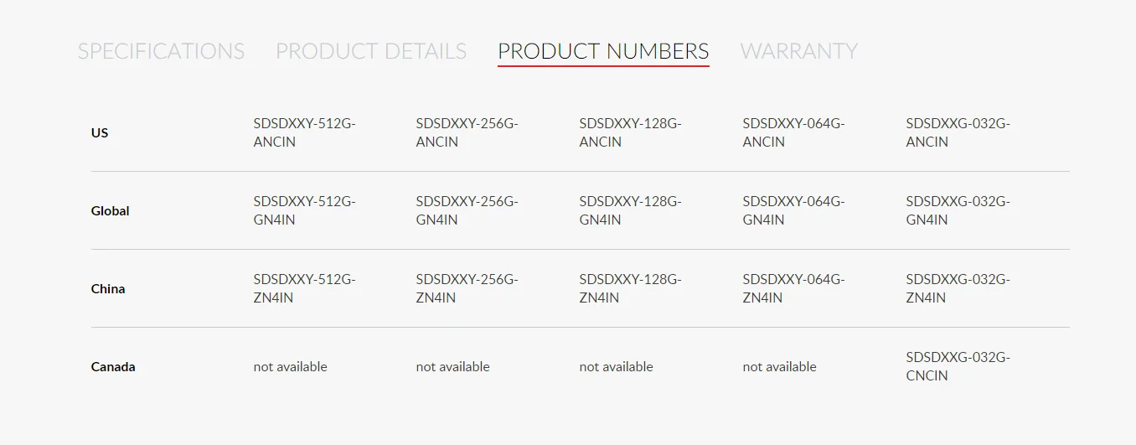Screen dimensions: 1136x445
Task: Select Global product number SDSDXXY-512G-GN4IN
Action: 304,210
